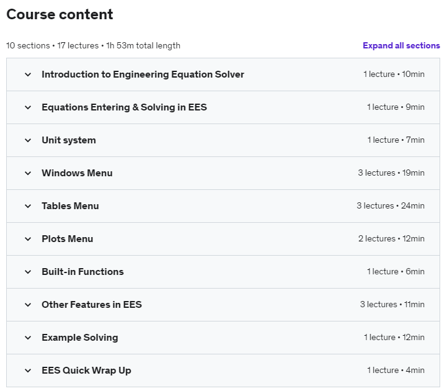Viewport: 447px width, 391px height.
Task: Click the EES Quick Wrap Up title
Action: pyautogui.click(x=86, y=371)
